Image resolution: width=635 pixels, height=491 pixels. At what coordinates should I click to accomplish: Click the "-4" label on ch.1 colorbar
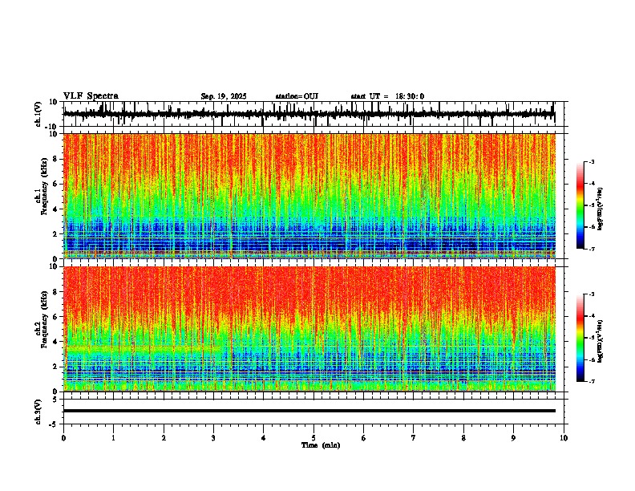(591, 184)
